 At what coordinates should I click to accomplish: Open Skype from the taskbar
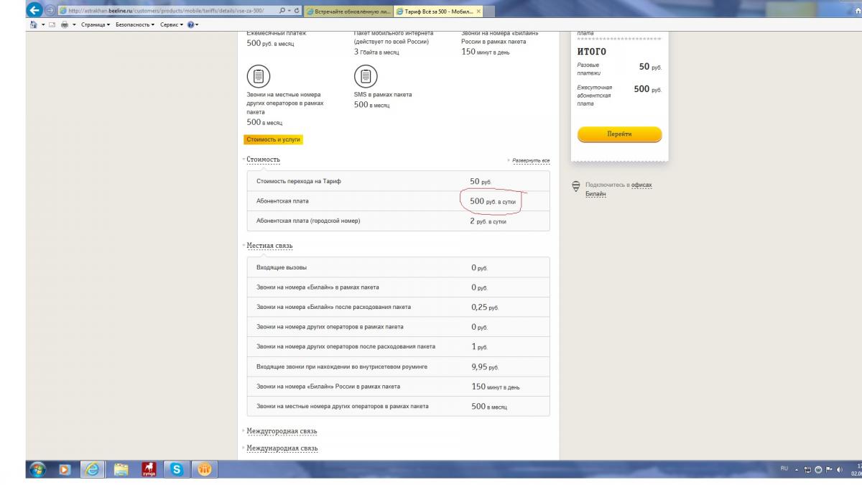point(177,469)
